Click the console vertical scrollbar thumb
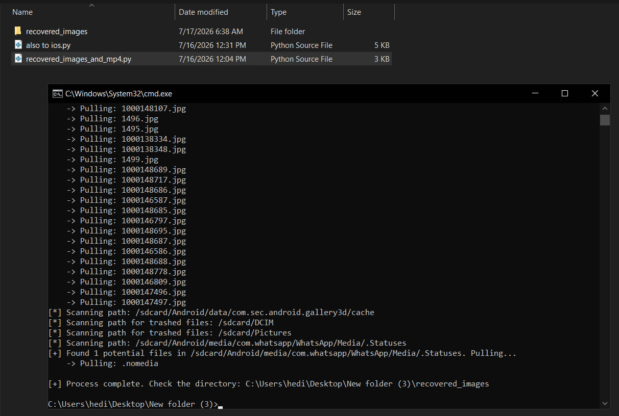The width and height of the screenshot is (619, 416). point(605,120)
